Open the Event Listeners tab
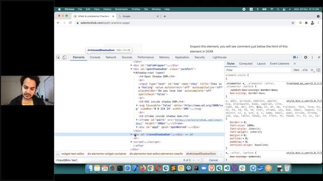323x181 pixels. coord(279,64)
